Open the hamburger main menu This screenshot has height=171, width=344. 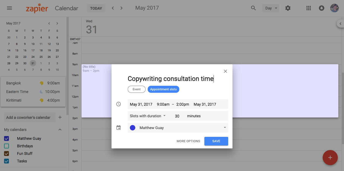point(9,8)
